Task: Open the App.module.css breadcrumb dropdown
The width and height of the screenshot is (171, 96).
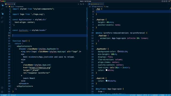Action: (x=98, y=7)
